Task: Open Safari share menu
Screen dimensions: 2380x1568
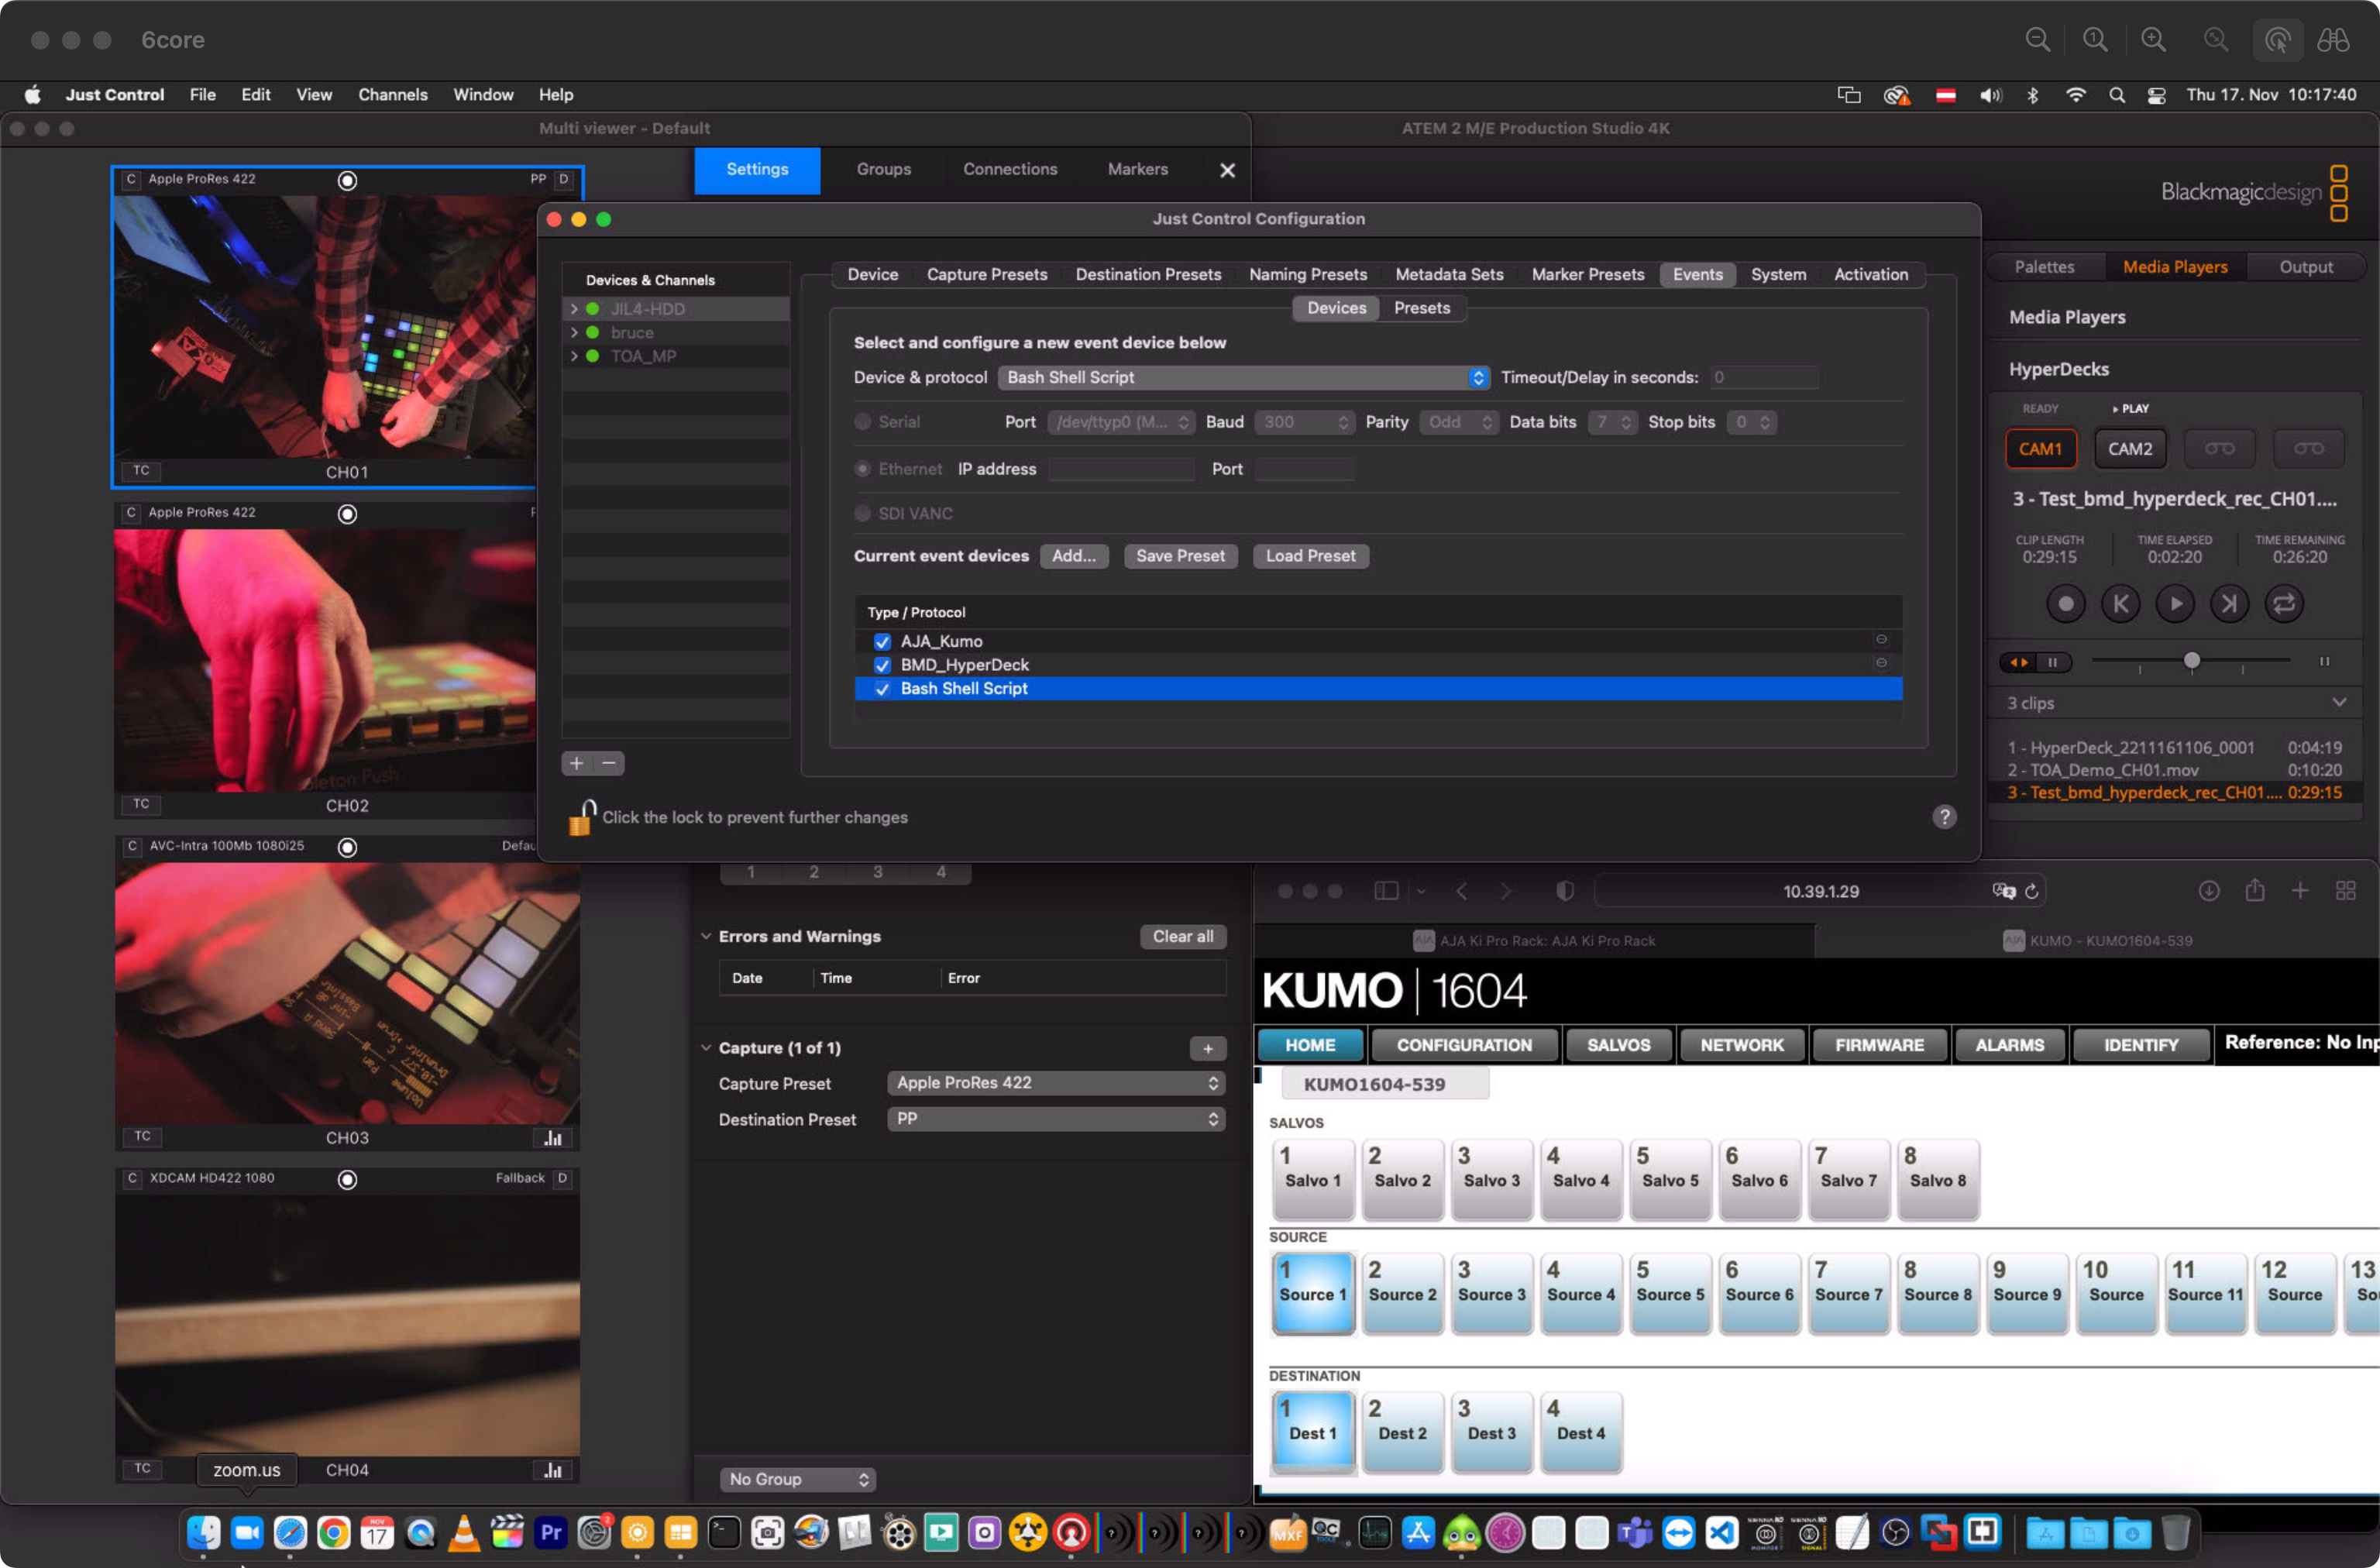Action: tap(2255, 891)
